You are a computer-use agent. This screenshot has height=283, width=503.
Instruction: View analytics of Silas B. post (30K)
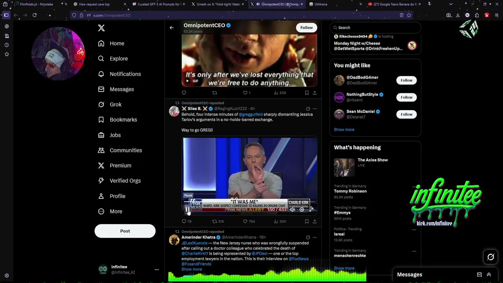[x=280, y=221]
